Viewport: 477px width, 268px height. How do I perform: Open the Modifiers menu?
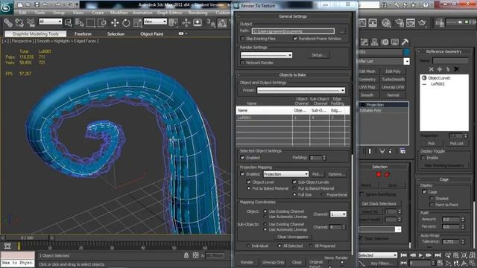coord(119,13)
